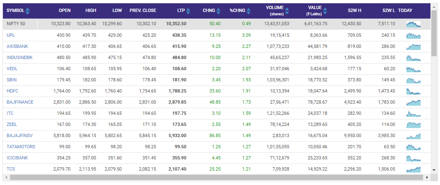
Task: Sort by VOLUME column arrows
Action: click(x=287, y=11)
